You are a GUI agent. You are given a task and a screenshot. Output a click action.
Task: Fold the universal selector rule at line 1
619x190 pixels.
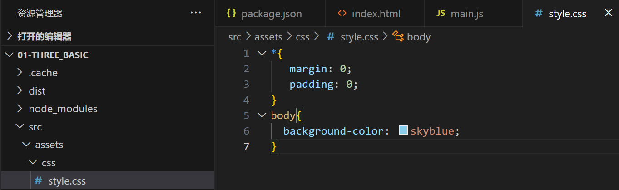click(x=261, y=53)
